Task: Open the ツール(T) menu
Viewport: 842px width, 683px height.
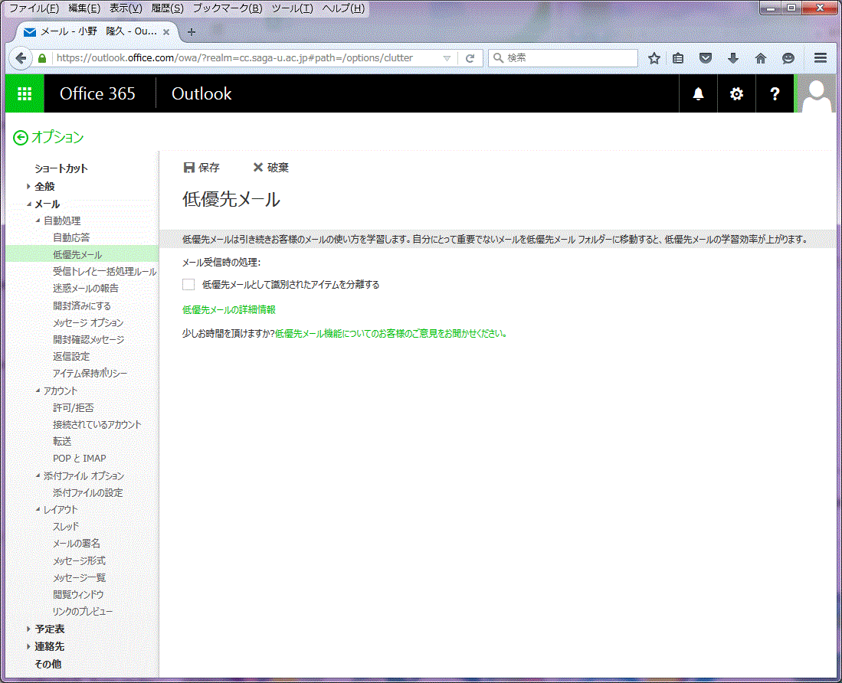Action: pos(292,8)
